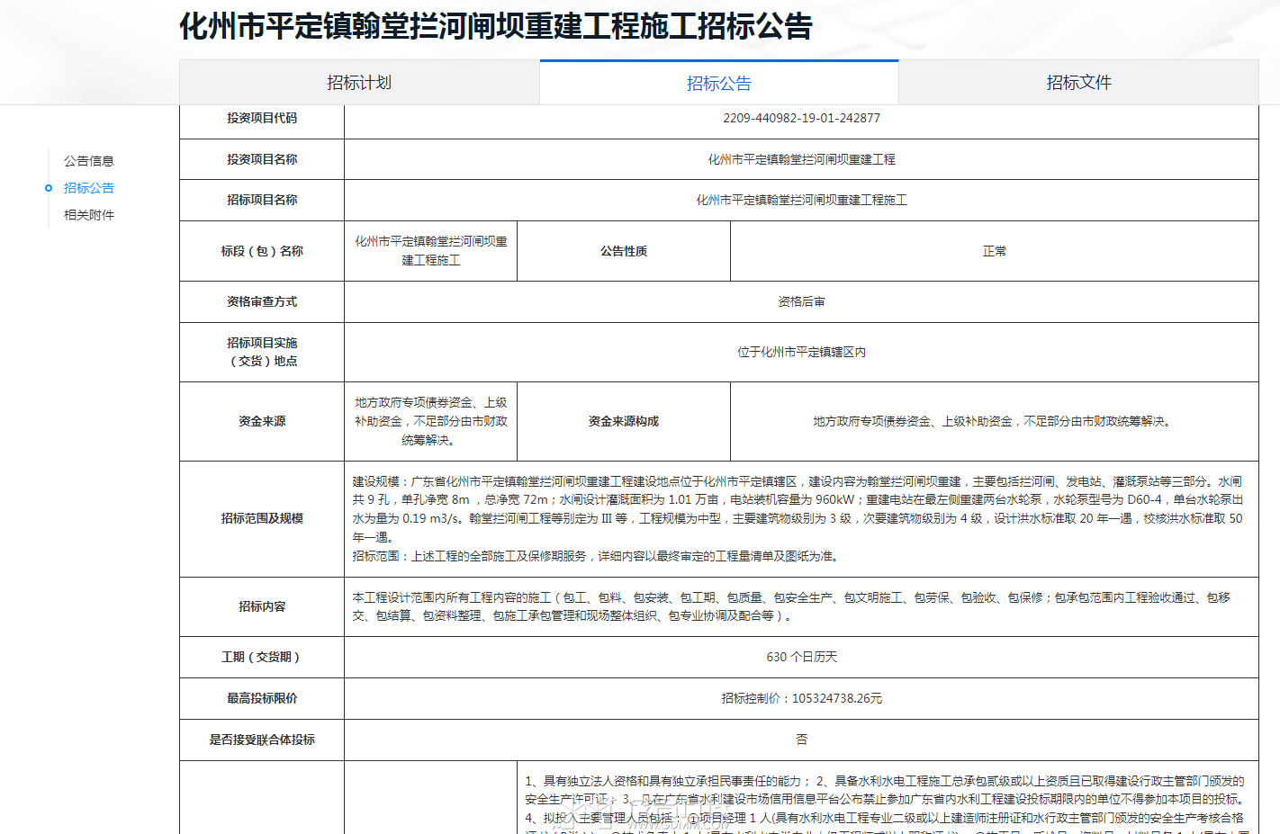Click the 资金来源构成 header cell
The width and height of the screenshot is (1280, 834).
[x=623, y=421]
